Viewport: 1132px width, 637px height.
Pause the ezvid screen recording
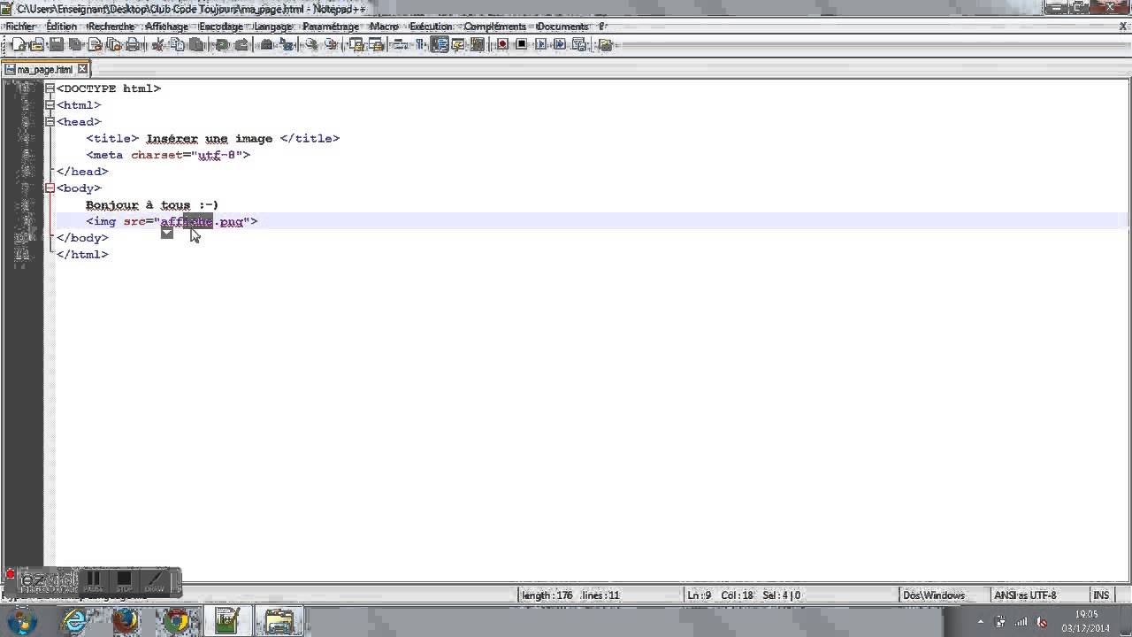(93, 579)
